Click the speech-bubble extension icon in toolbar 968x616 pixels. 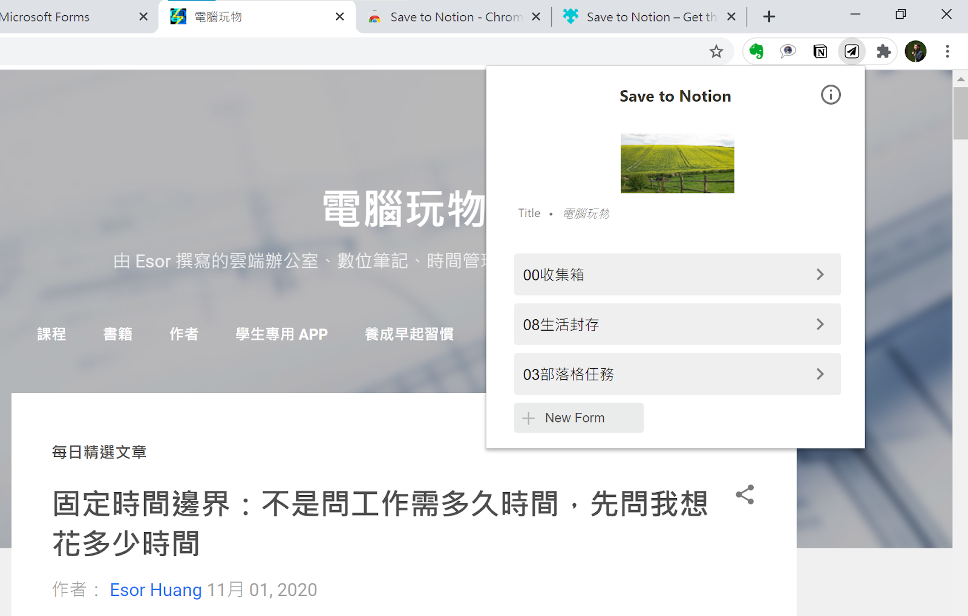point(788,51)
